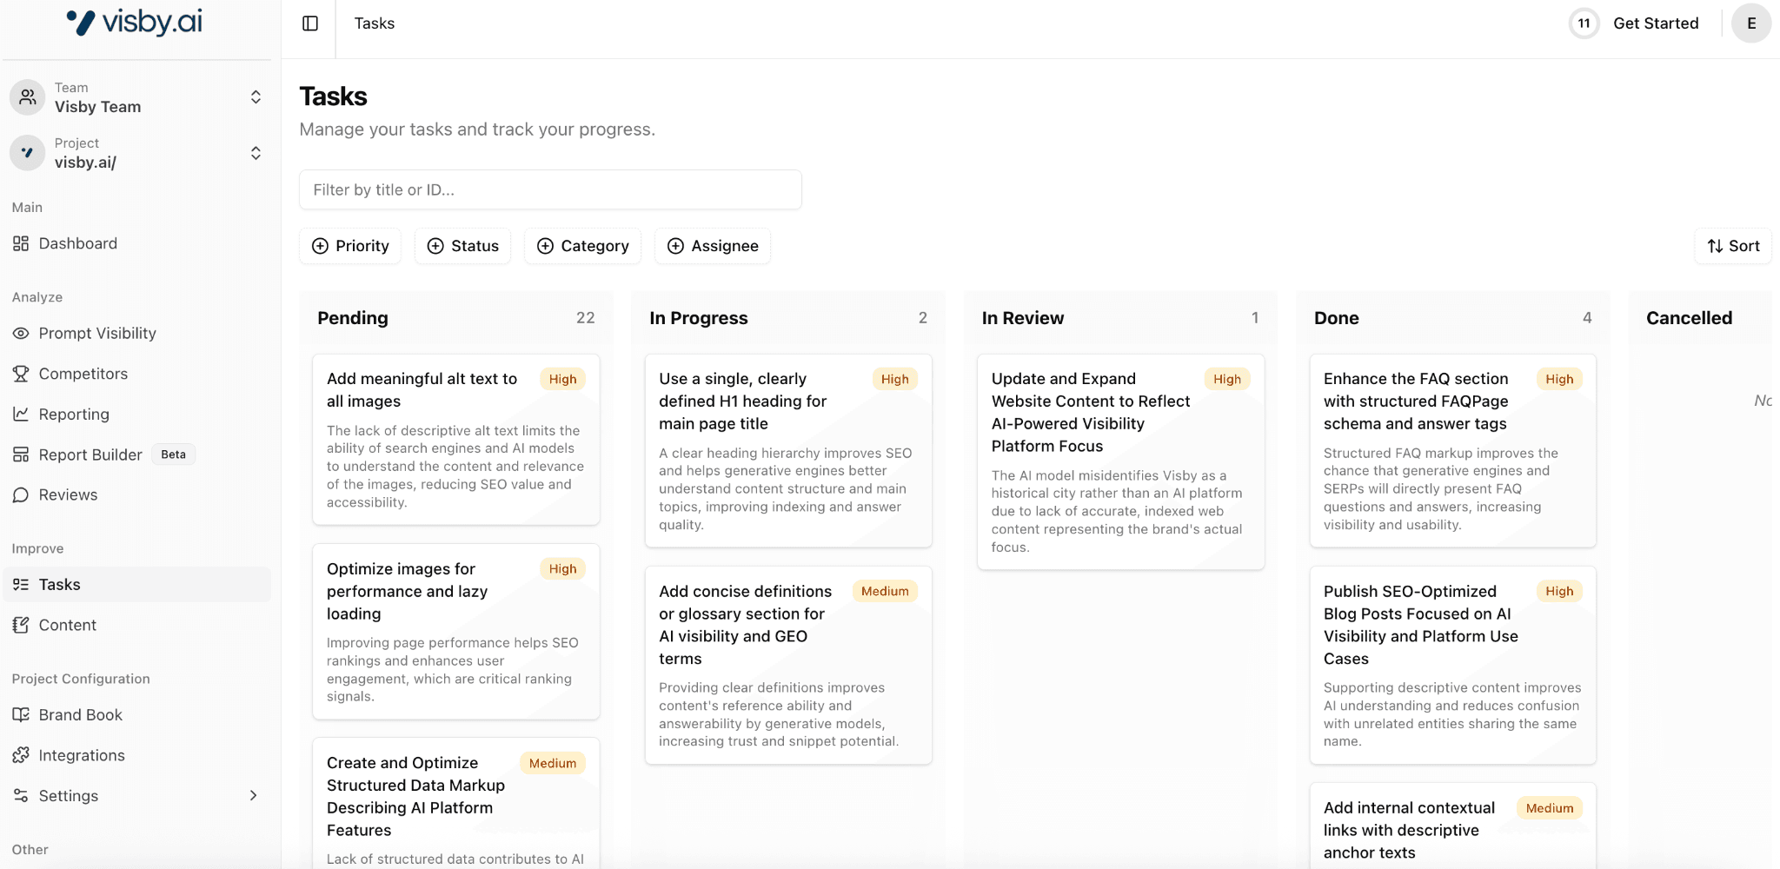
Task: Click the 11 progress counter circle
Action: tap(1584, 23)
